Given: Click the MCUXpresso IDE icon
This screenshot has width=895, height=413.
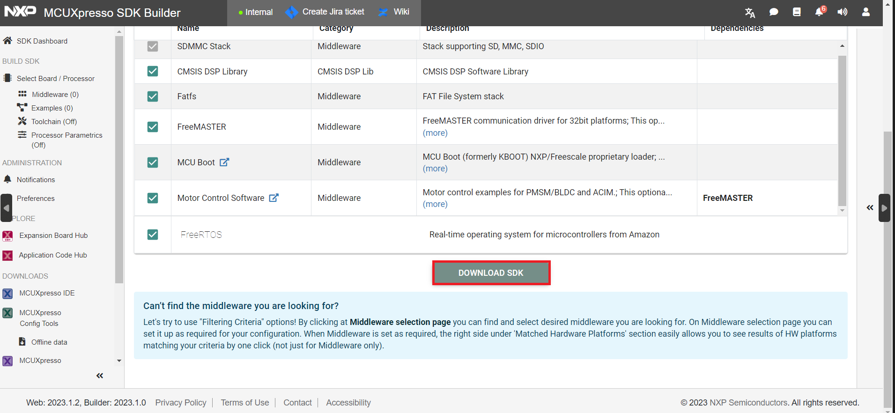Looking at the screenshot, I should (8, 293).
